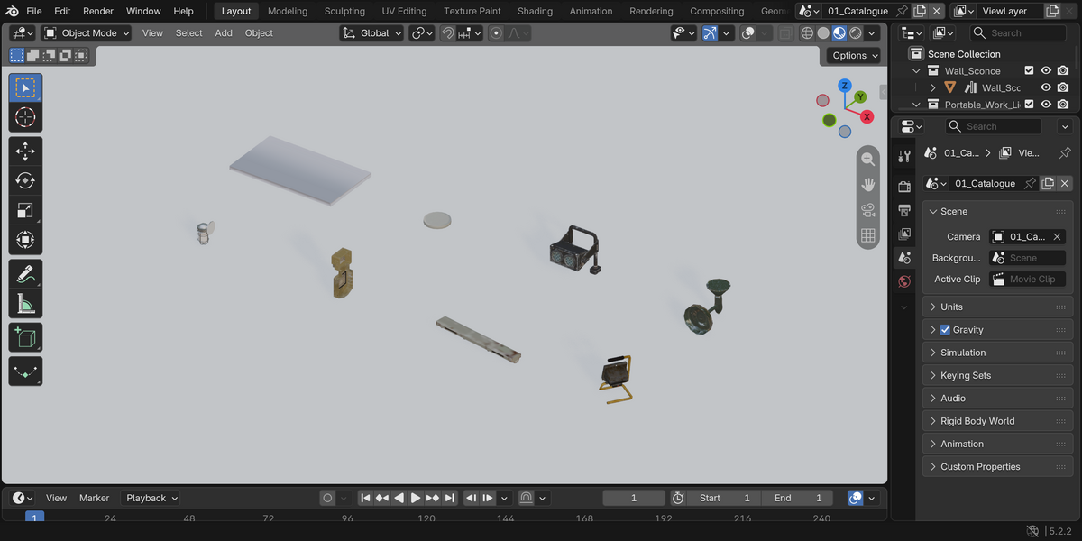
Task: Activate the Move tool
Action: pyautogui.click(x=25, y=151)
